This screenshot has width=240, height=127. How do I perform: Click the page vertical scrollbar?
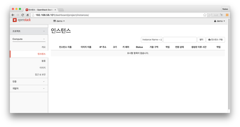pos(229,64)
